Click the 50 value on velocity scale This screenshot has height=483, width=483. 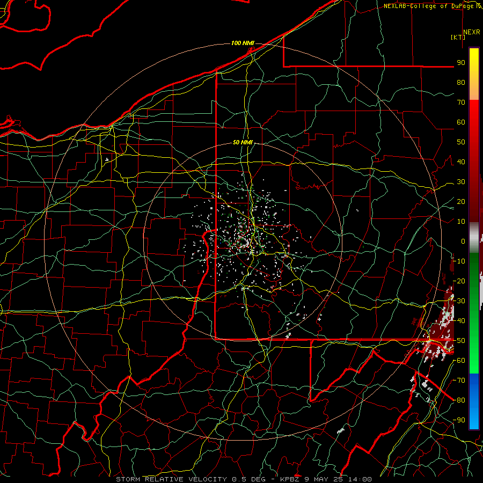click(461, 142)
